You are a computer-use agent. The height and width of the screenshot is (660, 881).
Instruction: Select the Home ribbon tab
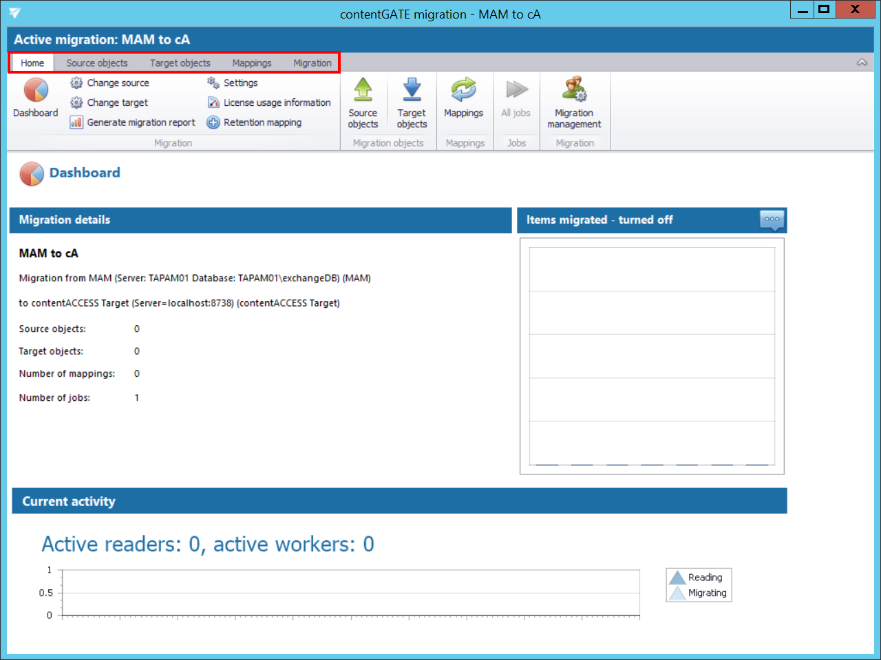(32, 63)
